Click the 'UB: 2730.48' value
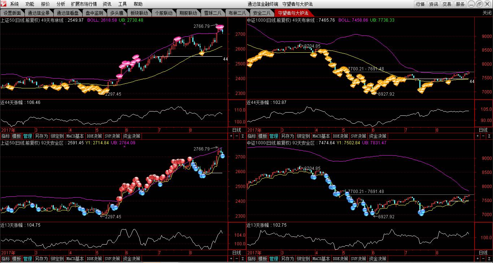The height and width of the screenshot is (263, 493). click(x=131, y=20)
